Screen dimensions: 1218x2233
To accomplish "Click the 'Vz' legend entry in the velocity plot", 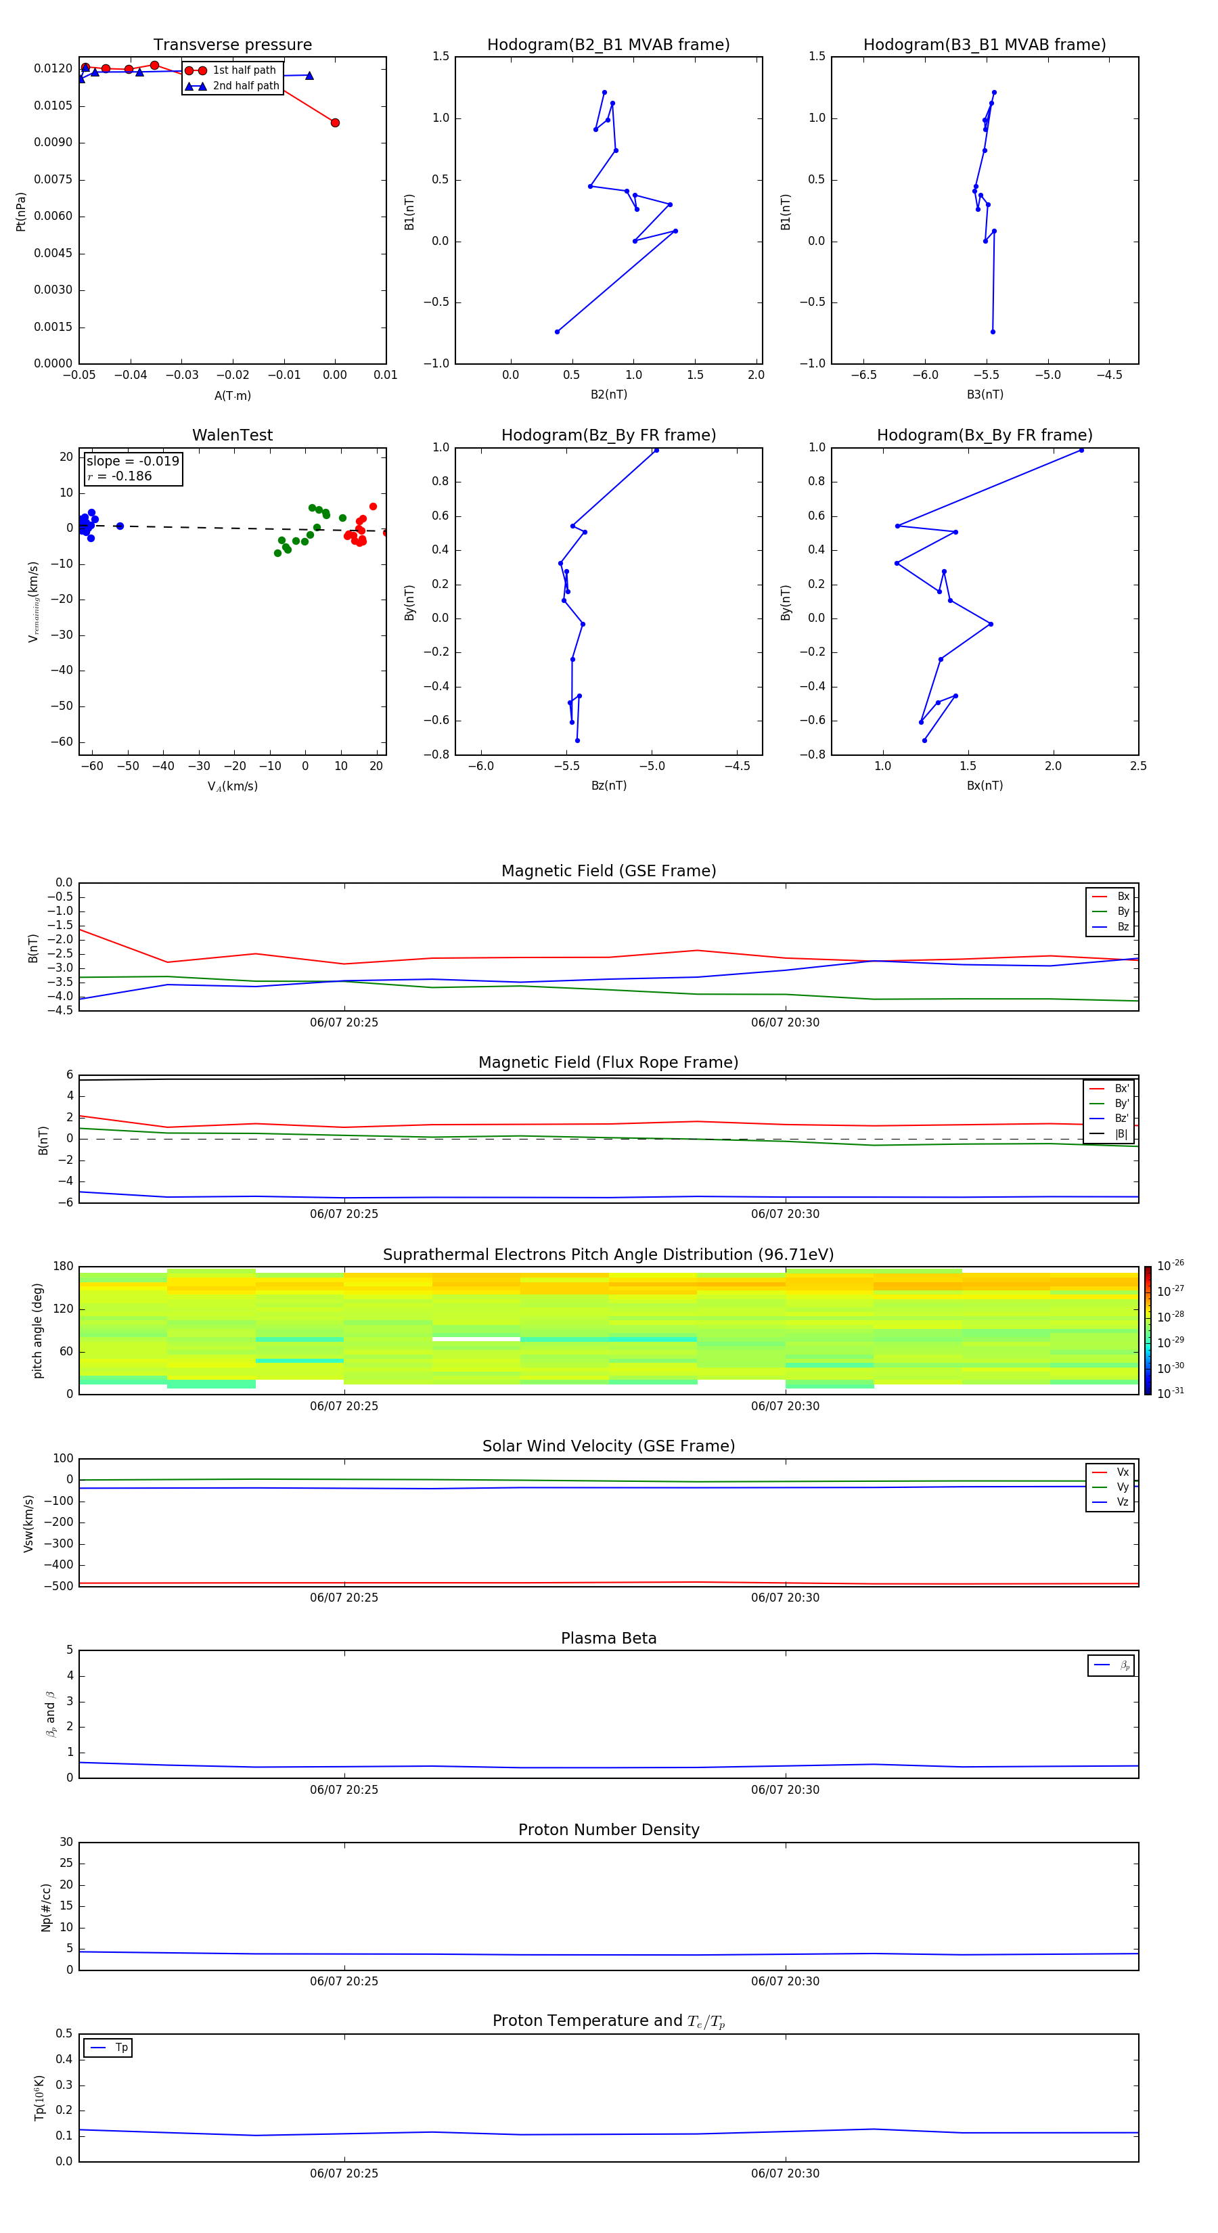I will click(x=1110, y=1502).
